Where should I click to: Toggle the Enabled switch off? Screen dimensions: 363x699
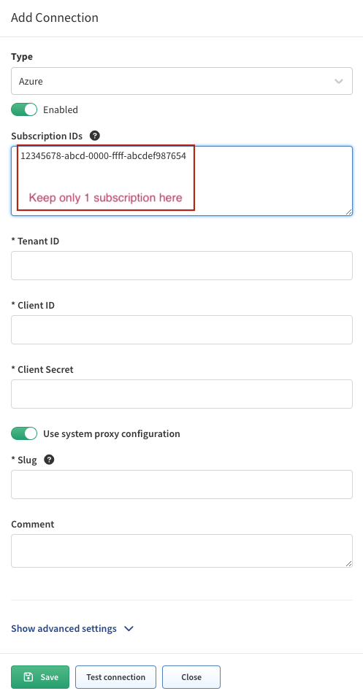tap(24, 109)
